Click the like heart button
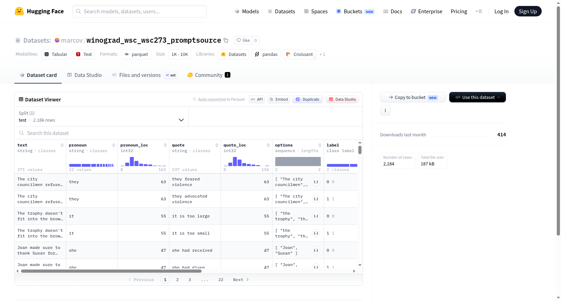This screenshot has width=561, height=301. [x=243, y=40]
